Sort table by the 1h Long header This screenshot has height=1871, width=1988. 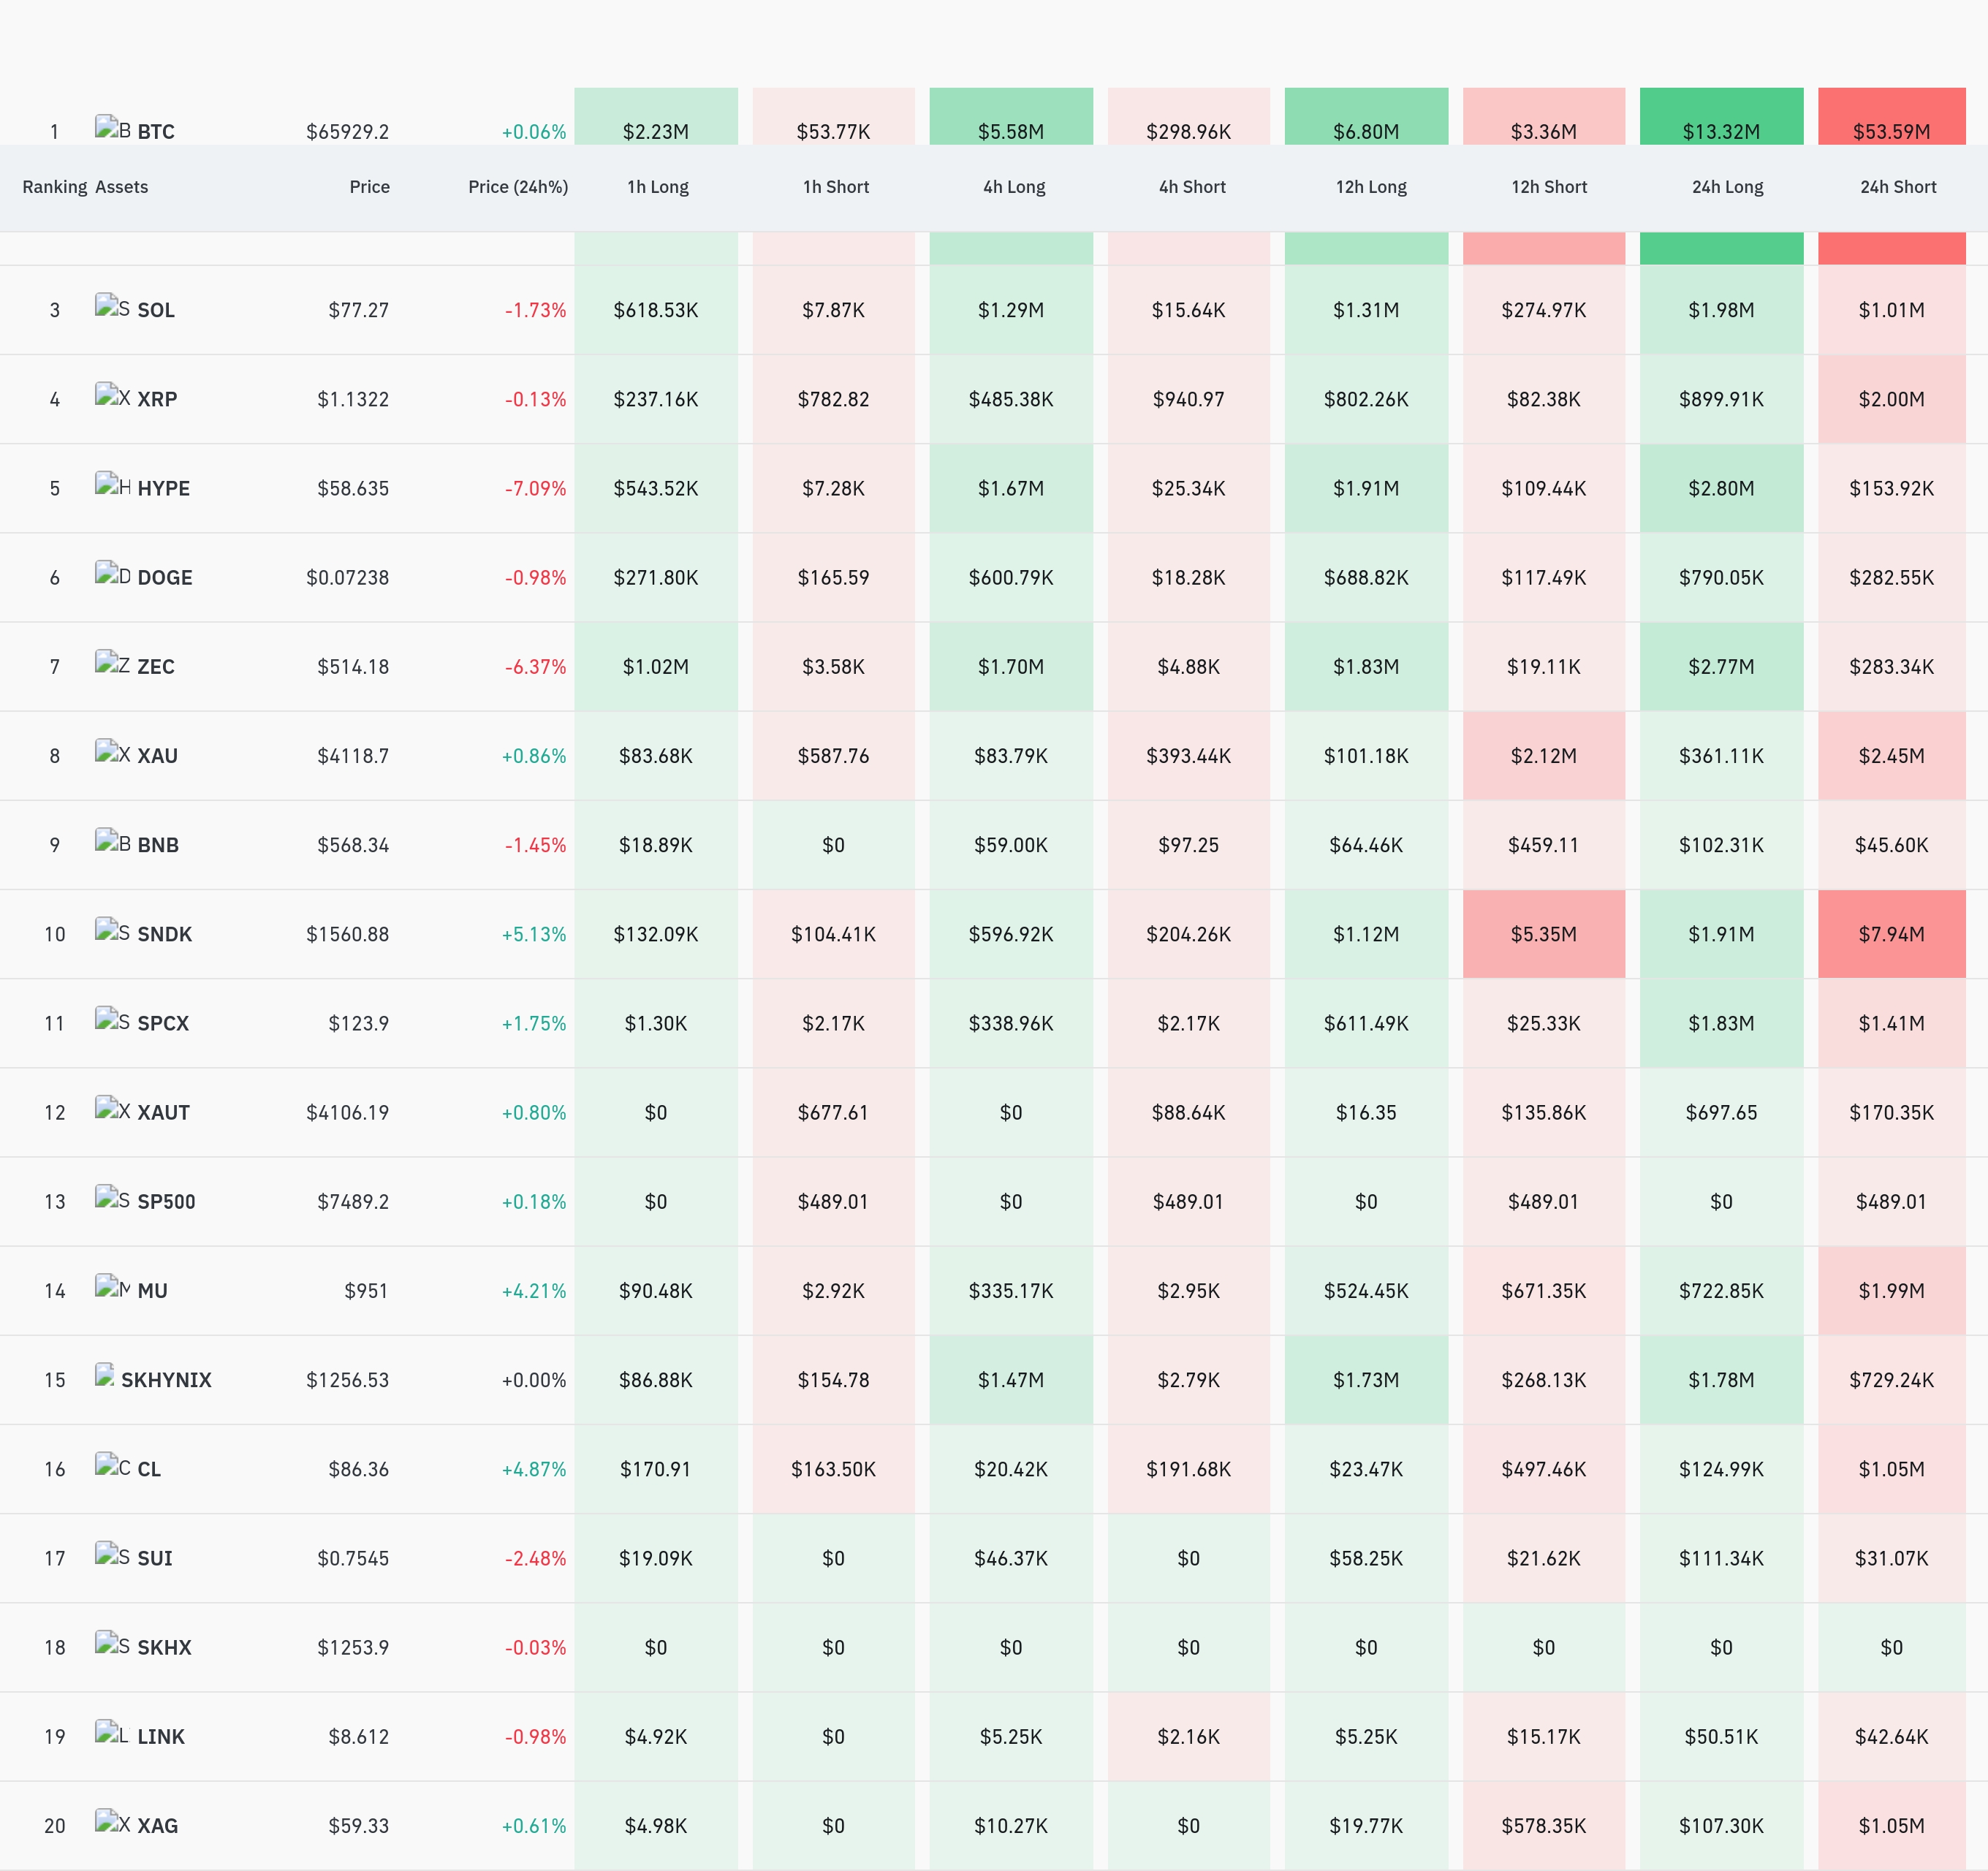click(657, 187)
